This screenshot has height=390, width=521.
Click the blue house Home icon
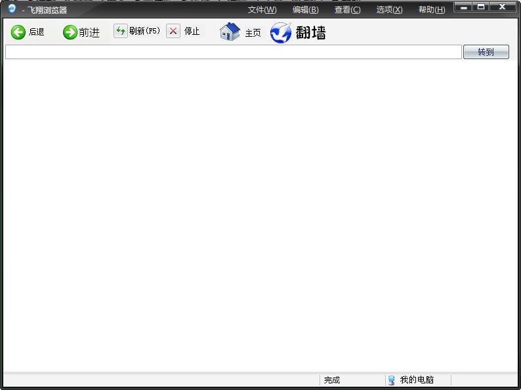coord(230,32)
